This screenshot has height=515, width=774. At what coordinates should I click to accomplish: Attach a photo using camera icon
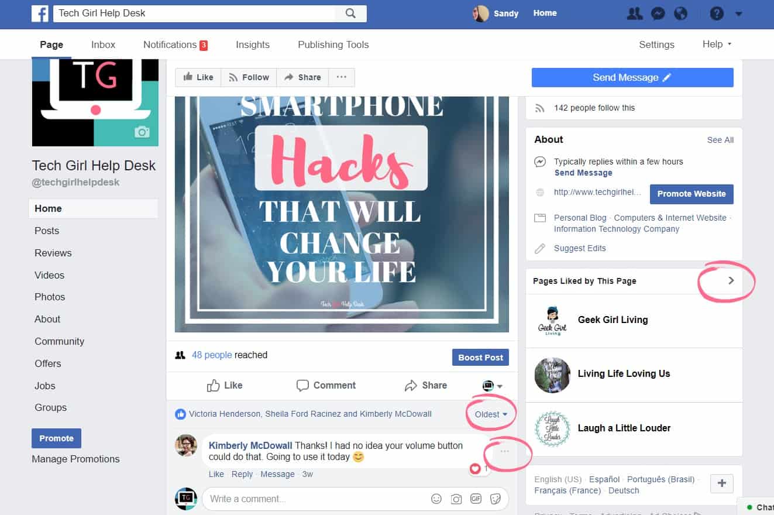(x=456, y=499)
